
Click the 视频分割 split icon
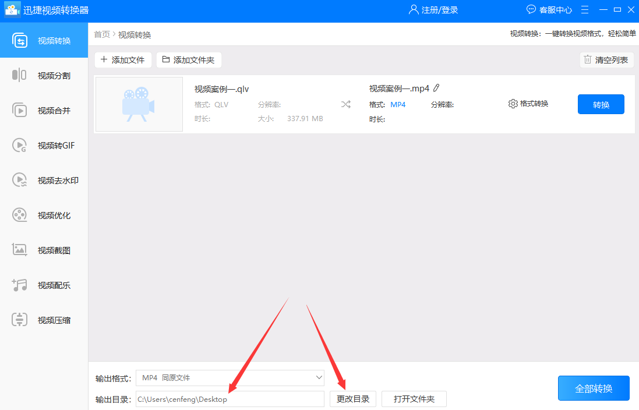click(x=19, y=75)
